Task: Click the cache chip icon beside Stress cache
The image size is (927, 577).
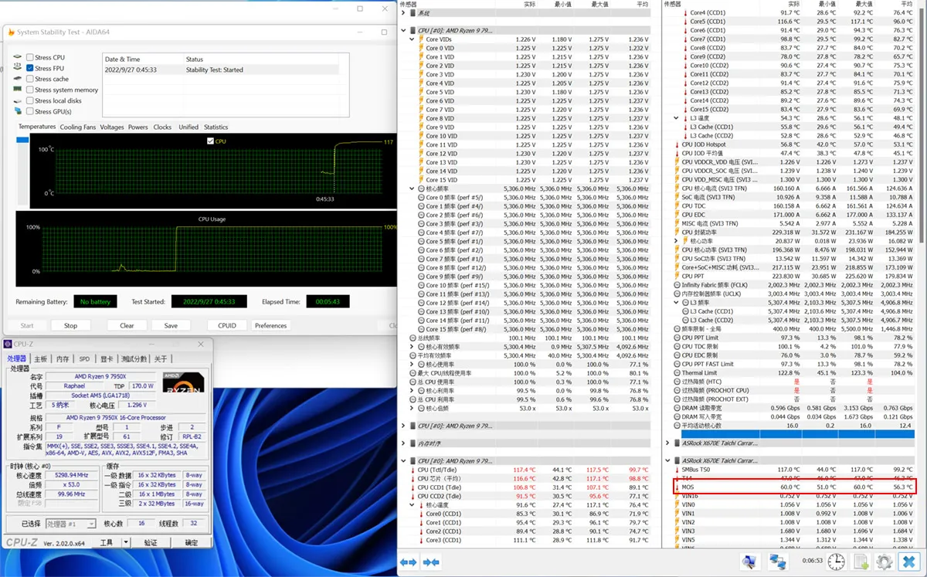Action: coord(18,79)
